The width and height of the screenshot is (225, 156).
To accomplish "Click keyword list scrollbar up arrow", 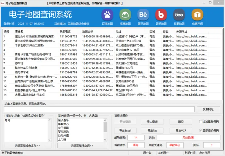I will tap(105, 120).
